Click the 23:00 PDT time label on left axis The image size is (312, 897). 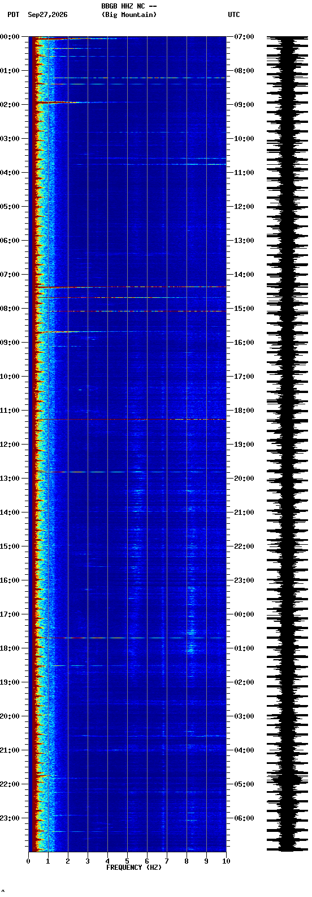[x=10, y=818]
